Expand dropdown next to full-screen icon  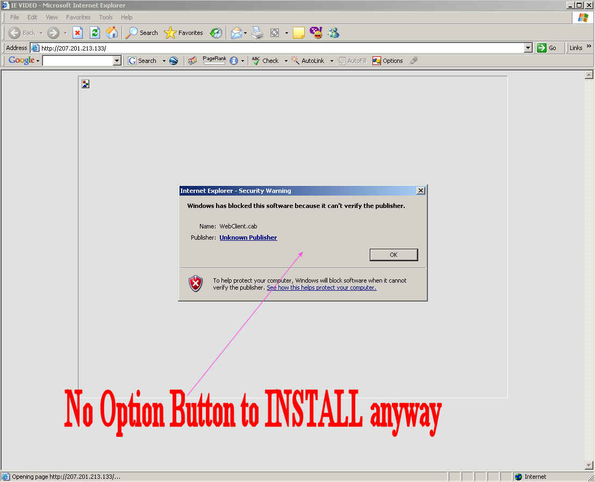pos(286,33)
